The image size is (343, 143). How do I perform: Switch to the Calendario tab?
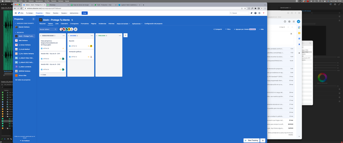pos(64,24)
